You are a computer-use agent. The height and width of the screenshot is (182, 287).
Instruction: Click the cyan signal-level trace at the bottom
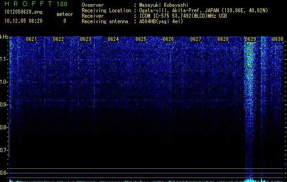[x=147, y=181]
